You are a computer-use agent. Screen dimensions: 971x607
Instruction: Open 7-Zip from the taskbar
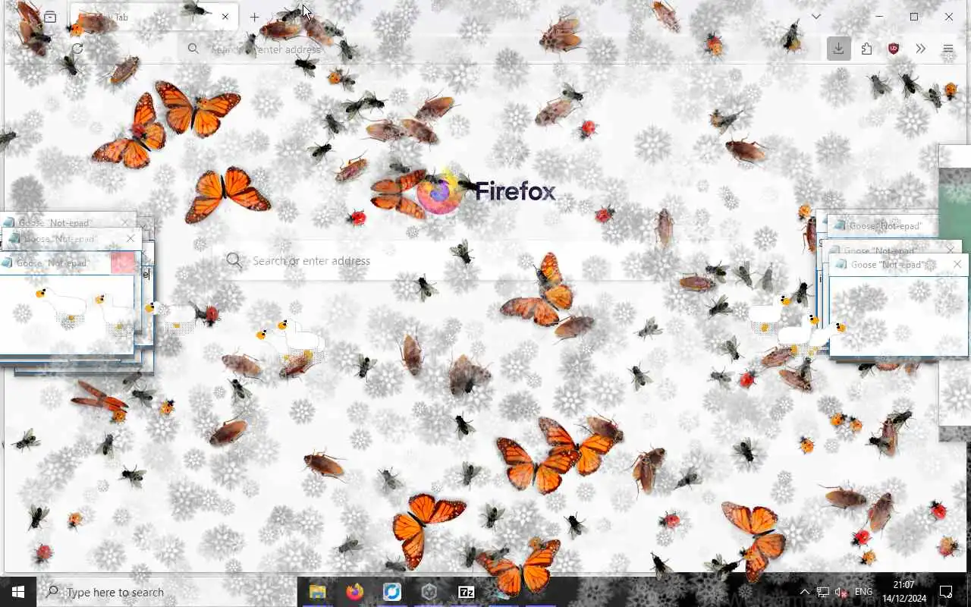(467, 592)
